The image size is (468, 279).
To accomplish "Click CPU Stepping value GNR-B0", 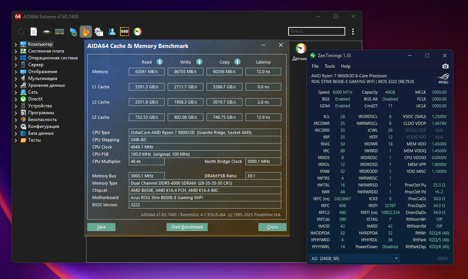I will pyautogui.click(x=205, y=140).
